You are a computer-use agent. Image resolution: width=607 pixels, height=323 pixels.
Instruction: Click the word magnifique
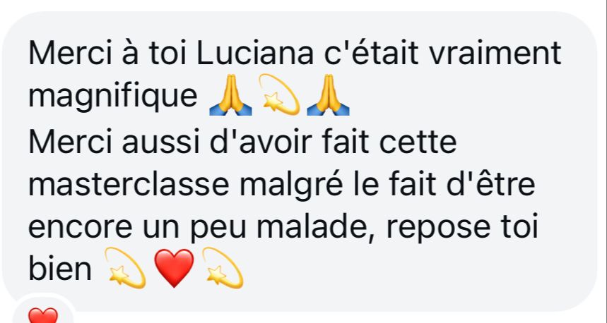pos(113,97)
